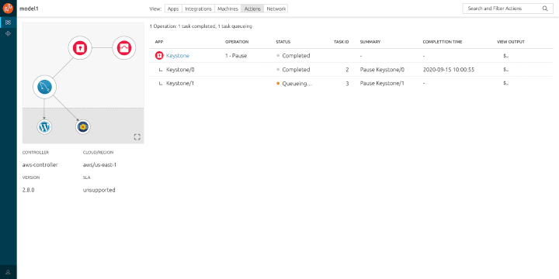Click the 'Pause Keystone/0' summary
This screenshot has width=559, height=279.
pos(382,70)
